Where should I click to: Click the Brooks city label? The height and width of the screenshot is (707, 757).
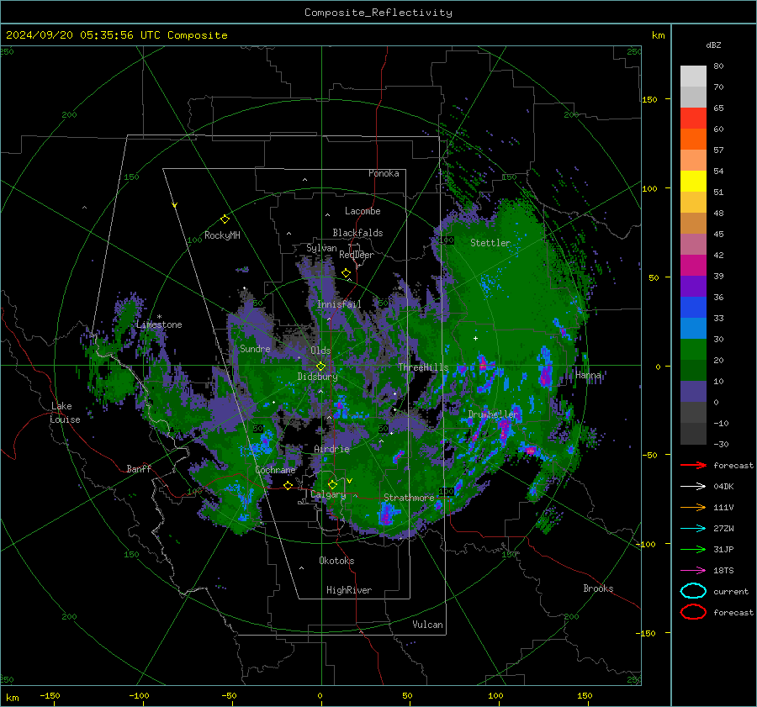598,588
